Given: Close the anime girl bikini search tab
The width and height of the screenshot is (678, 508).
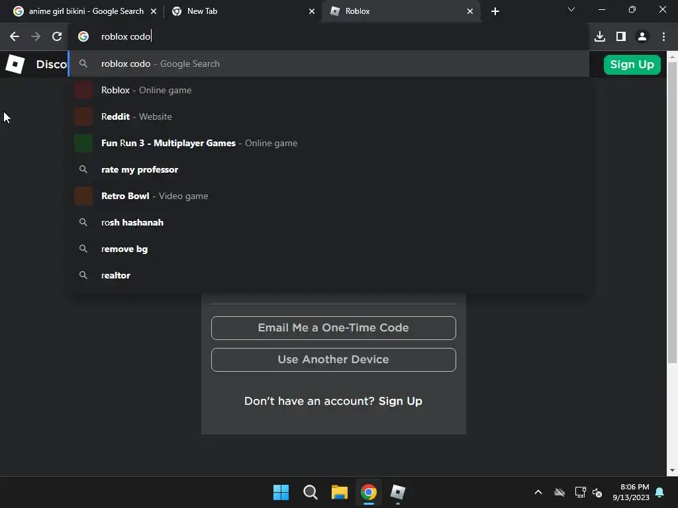Looking at the screenshot, I should click(x=154, y=11).
